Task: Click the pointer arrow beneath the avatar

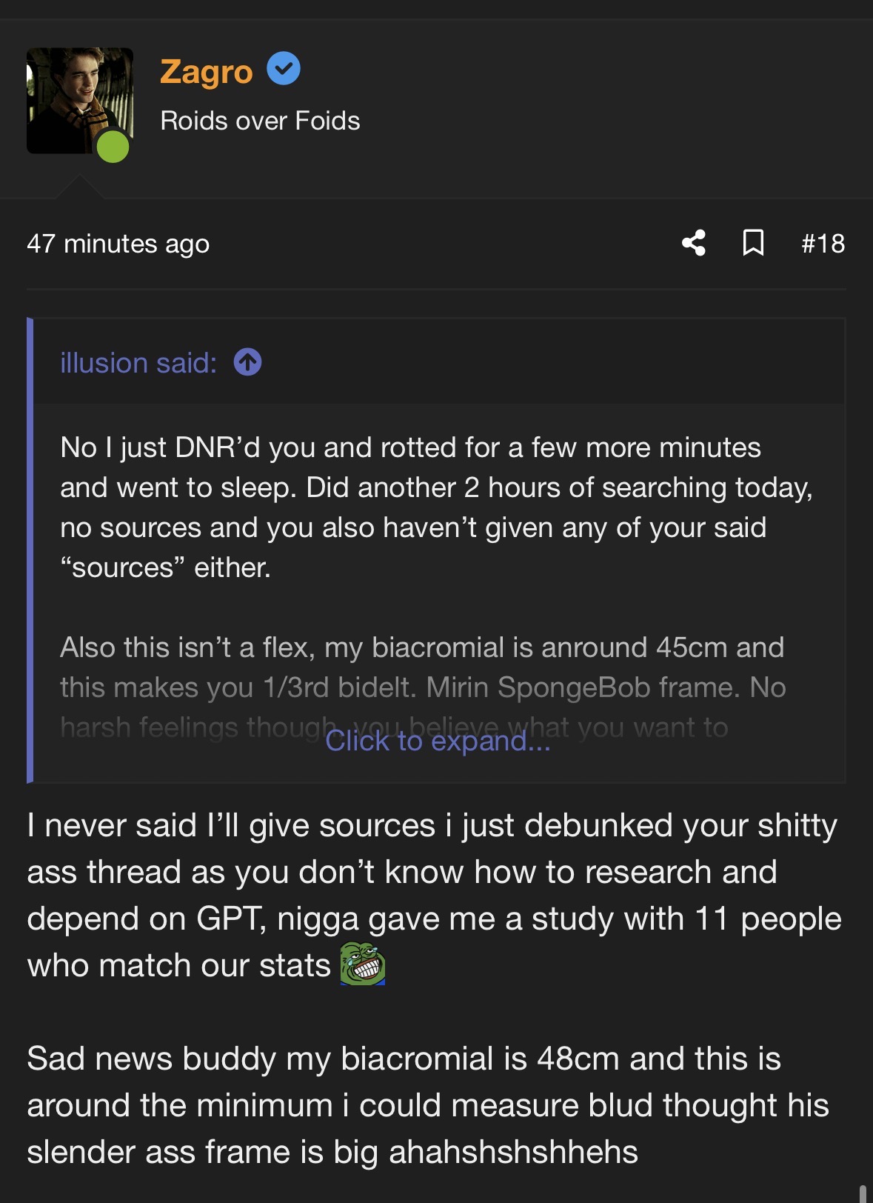Action: click(79, 187)
